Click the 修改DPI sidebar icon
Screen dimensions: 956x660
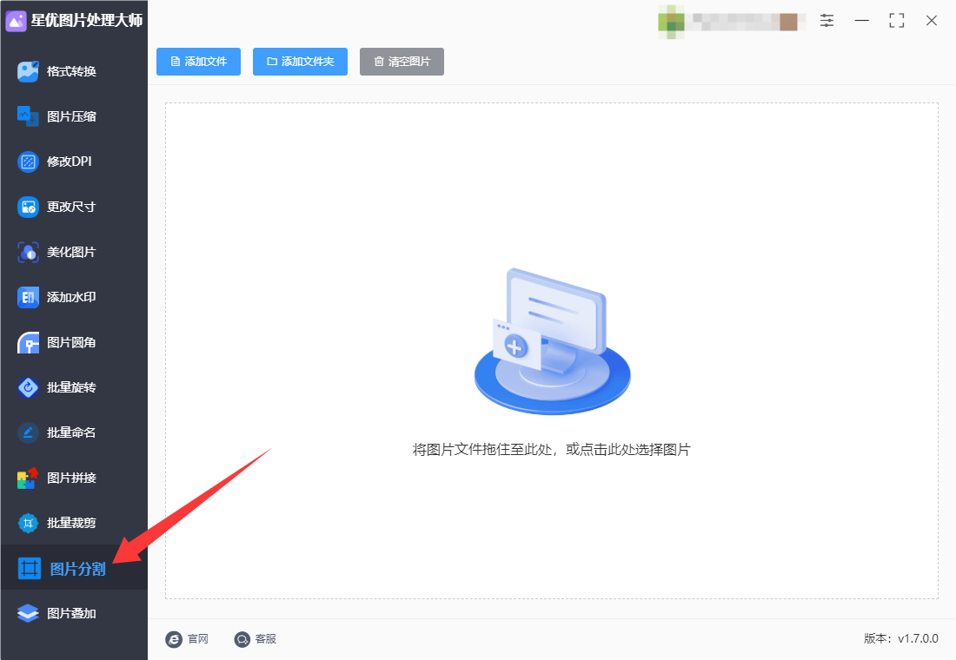[x=28, y=162]
